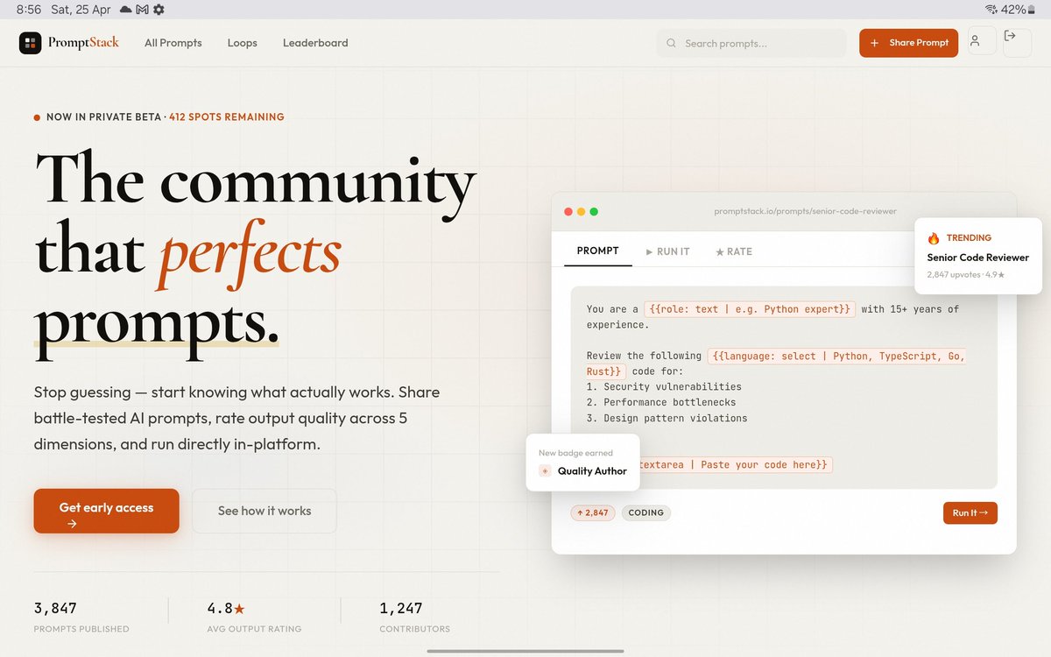Click the 2,847 upvote pill
The height and width of the screenshot is (657, 1051).
(x=593, y=512)
